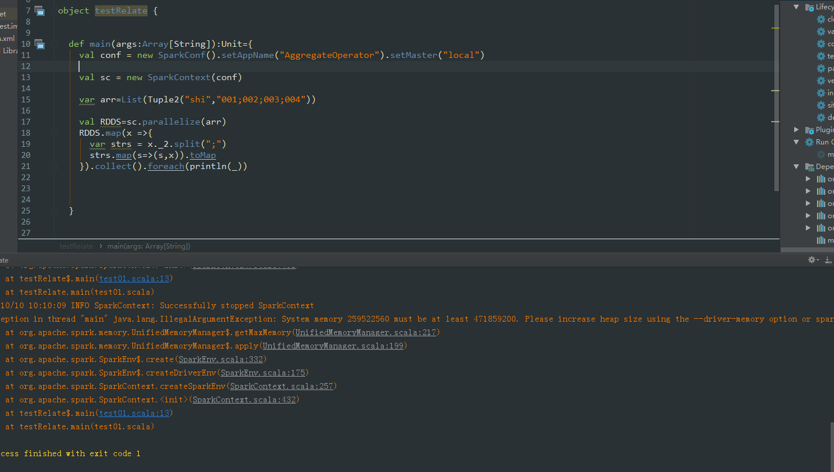This screenshot has width=834, height=472.
Task: Click the main(args: Array[String]) breadcrumb
Action: click(148, 246)
